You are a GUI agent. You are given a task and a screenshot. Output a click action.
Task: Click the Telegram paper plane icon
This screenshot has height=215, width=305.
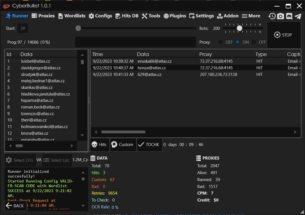click(298, 16)
